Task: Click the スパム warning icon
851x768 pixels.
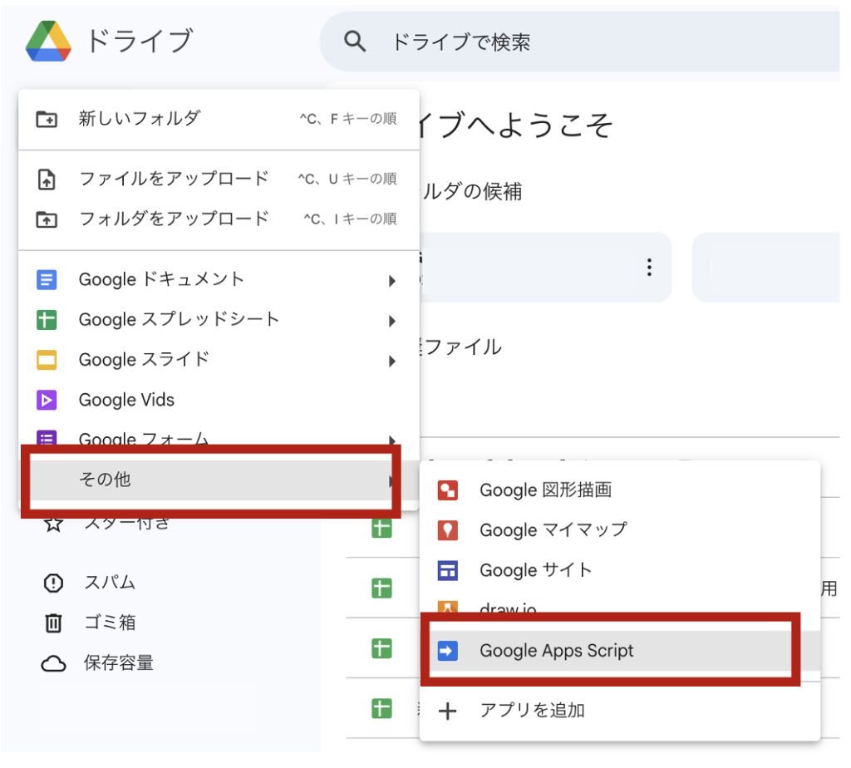Action: (53, 583)
